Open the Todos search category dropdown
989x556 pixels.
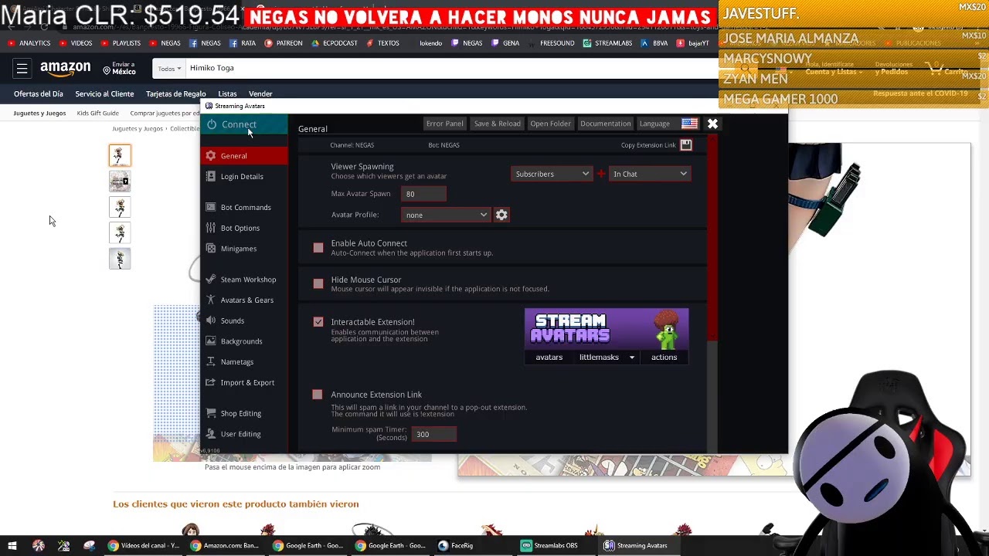click(x=169, y=69)
